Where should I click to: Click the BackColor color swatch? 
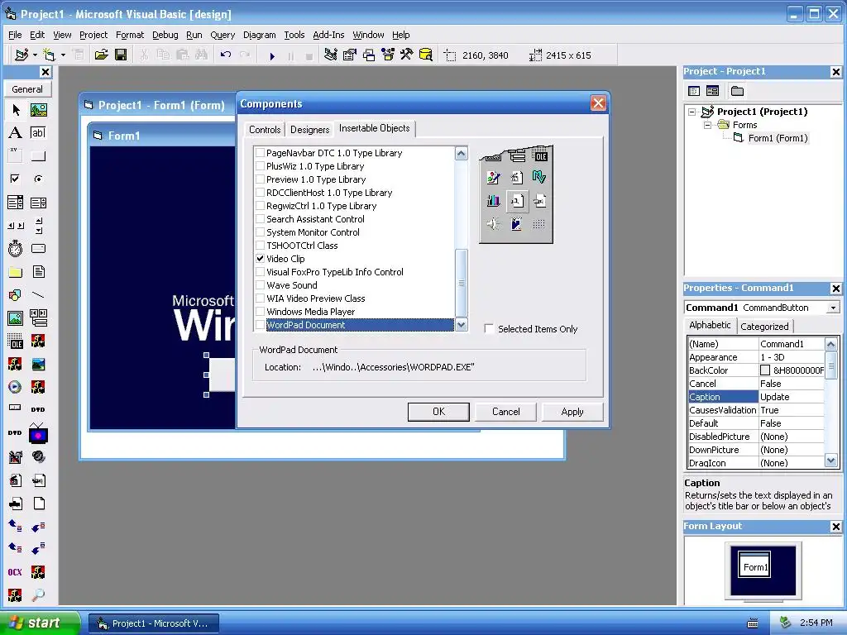pos(765,370)
